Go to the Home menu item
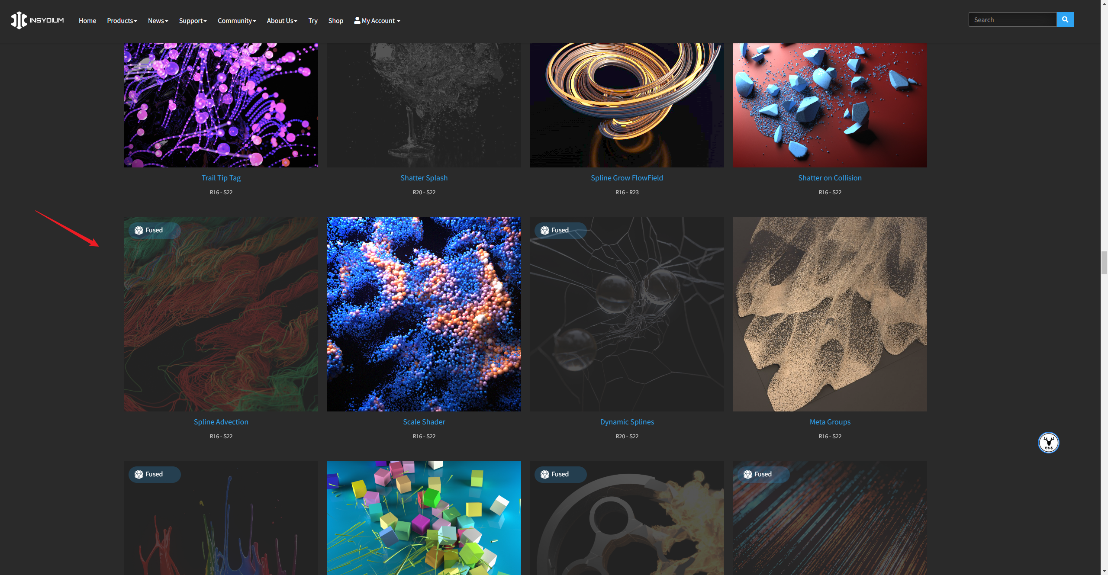Image resolution: width=1108 pixels, height=575 pixels. click(x=87, y=21)
